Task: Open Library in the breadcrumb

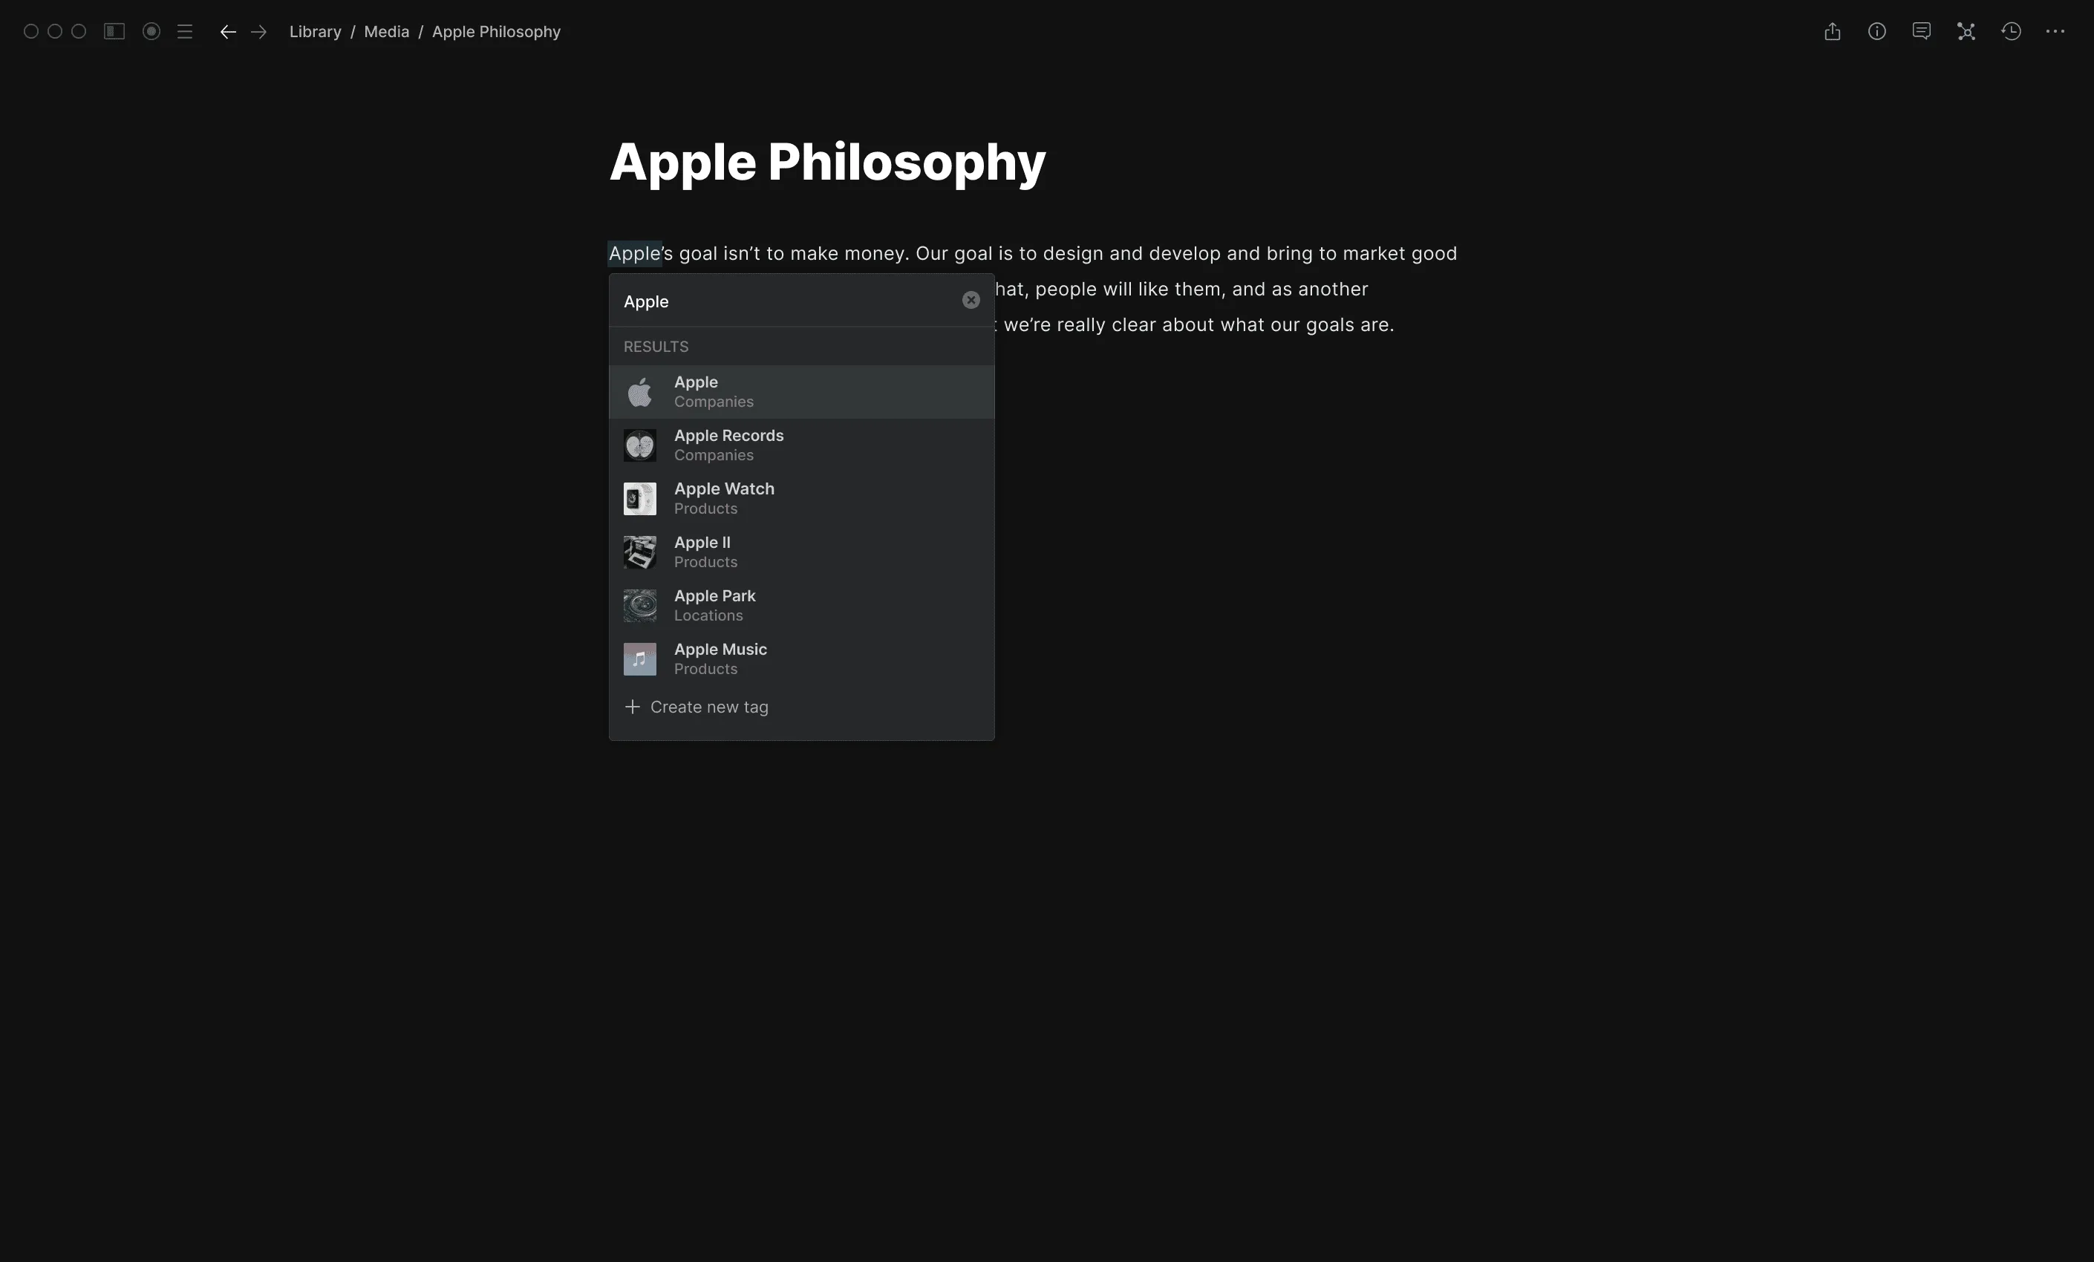Action: tap(316, 31)
